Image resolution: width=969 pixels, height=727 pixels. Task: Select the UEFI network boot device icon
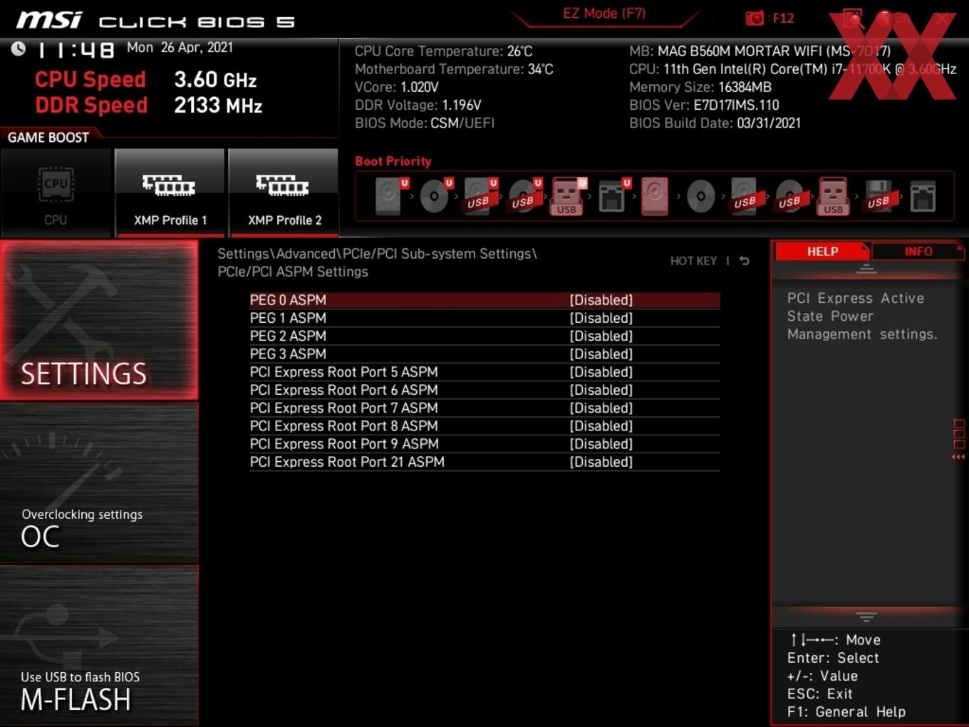(613, 196)
